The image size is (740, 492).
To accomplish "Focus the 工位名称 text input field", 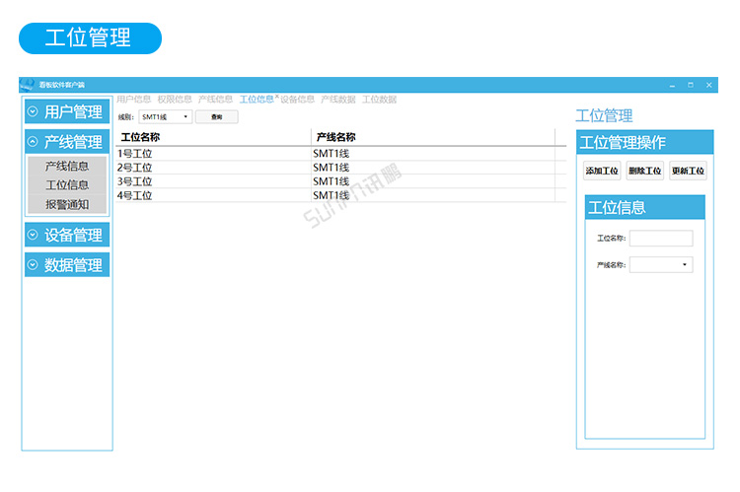I will click(x=661, y=239).
